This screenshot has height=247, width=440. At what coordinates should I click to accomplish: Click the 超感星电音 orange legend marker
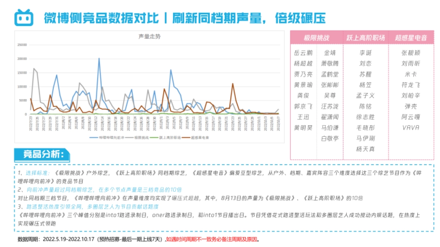pos(185,137)
